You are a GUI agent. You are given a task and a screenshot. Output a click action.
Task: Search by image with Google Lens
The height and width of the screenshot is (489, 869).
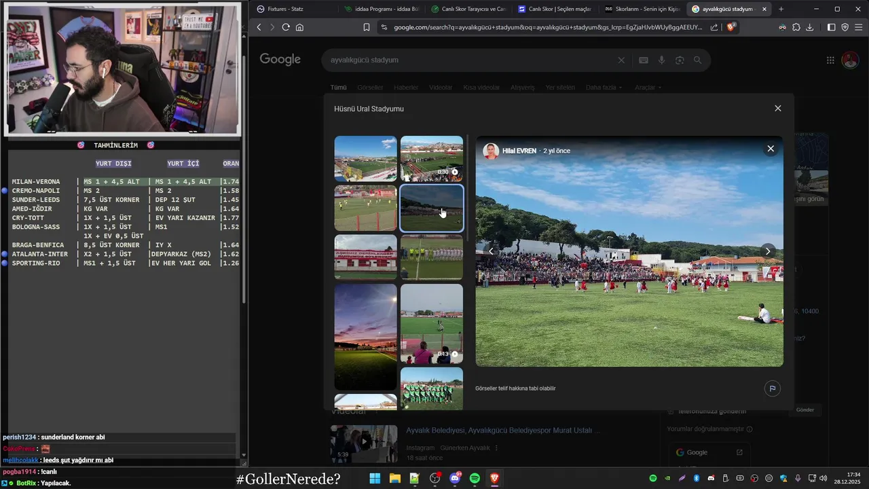[x=680, y=60]
